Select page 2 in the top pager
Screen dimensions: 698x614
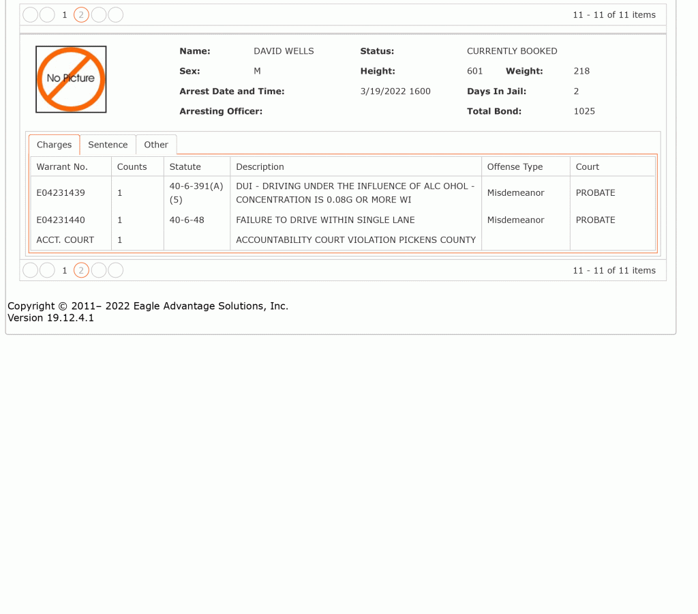click(x=81, y=15)
